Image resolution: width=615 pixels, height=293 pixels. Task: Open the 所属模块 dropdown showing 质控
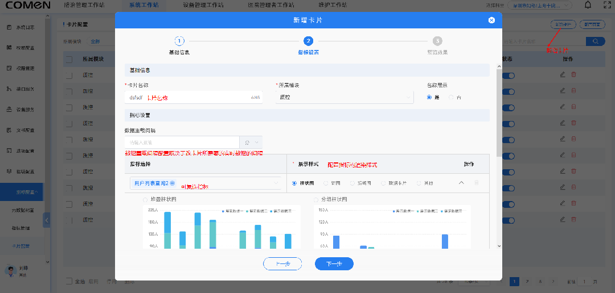click(344, 97)
